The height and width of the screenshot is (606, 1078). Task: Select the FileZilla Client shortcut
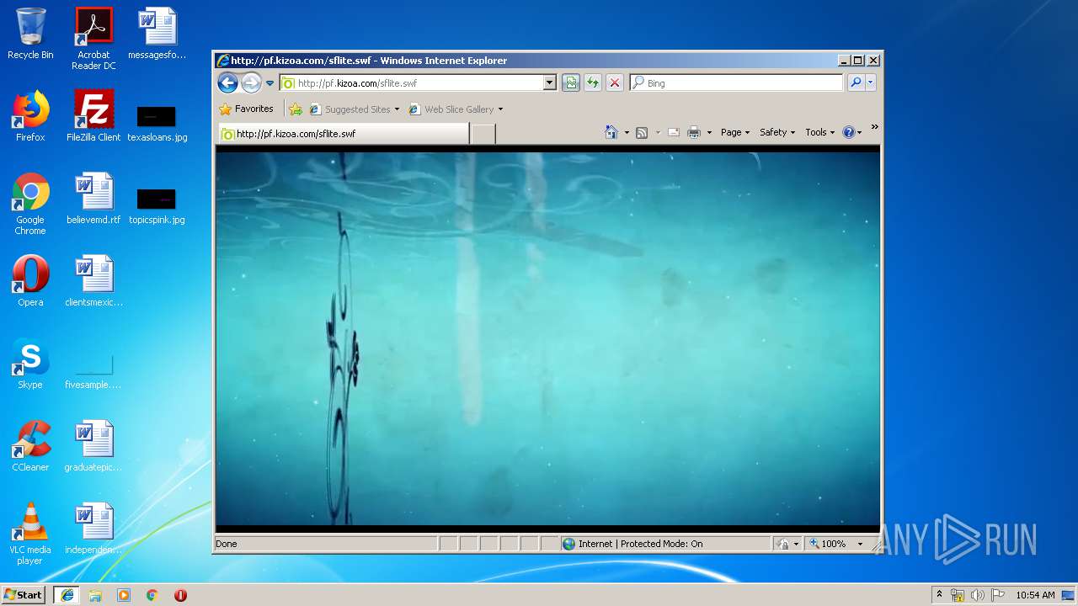(93, 116)
